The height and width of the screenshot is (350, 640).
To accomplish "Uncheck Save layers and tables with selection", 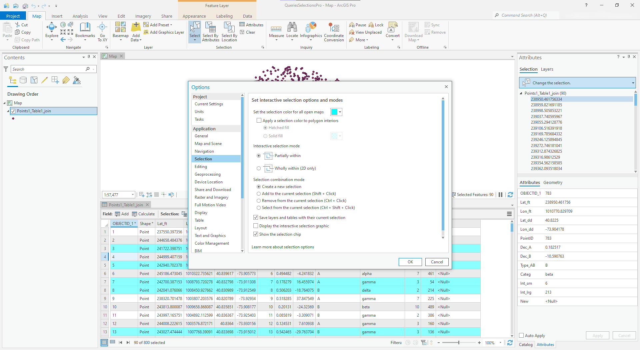I will [256, 217].
